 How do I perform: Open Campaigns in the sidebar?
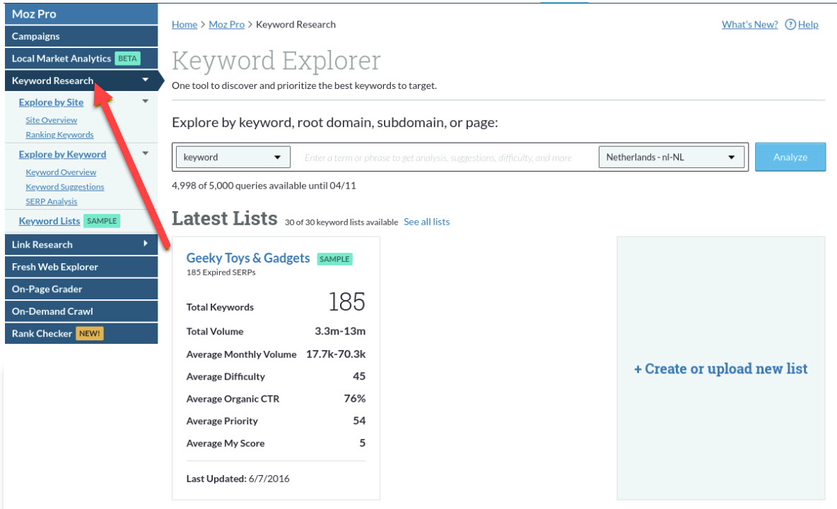(x=36, y=36)
